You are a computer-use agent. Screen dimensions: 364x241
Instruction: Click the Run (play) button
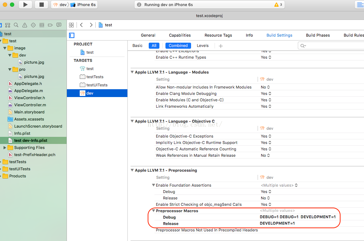coord(25,5)
